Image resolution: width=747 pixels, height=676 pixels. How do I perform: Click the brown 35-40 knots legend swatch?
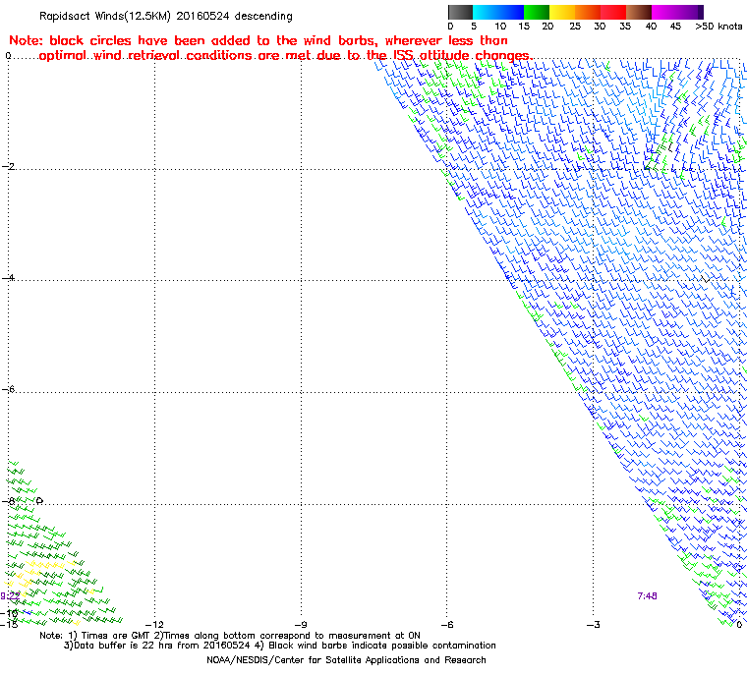[639, 12]
